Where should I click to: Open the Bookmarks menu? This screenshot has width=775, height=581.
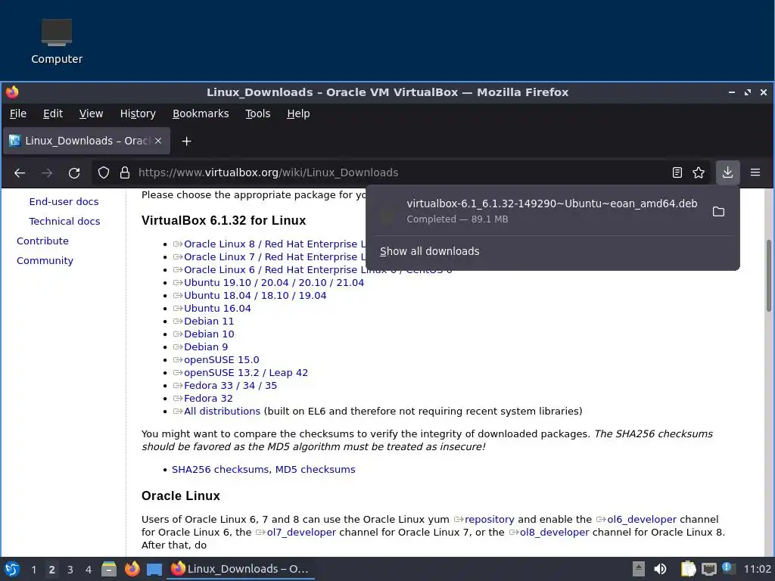pos(201,113)
